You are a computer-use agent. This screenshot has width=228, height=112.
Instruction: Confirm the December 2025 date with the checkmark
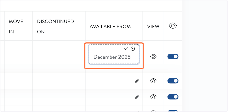(126, 48)
